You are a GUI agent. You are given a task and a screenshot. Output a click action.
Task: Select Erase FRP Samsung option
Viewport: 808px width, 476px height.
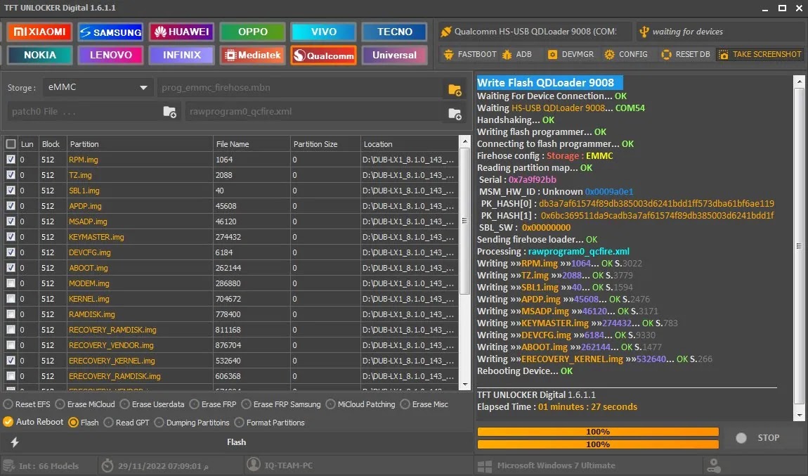pyautogui.click(x=281, y=404)
